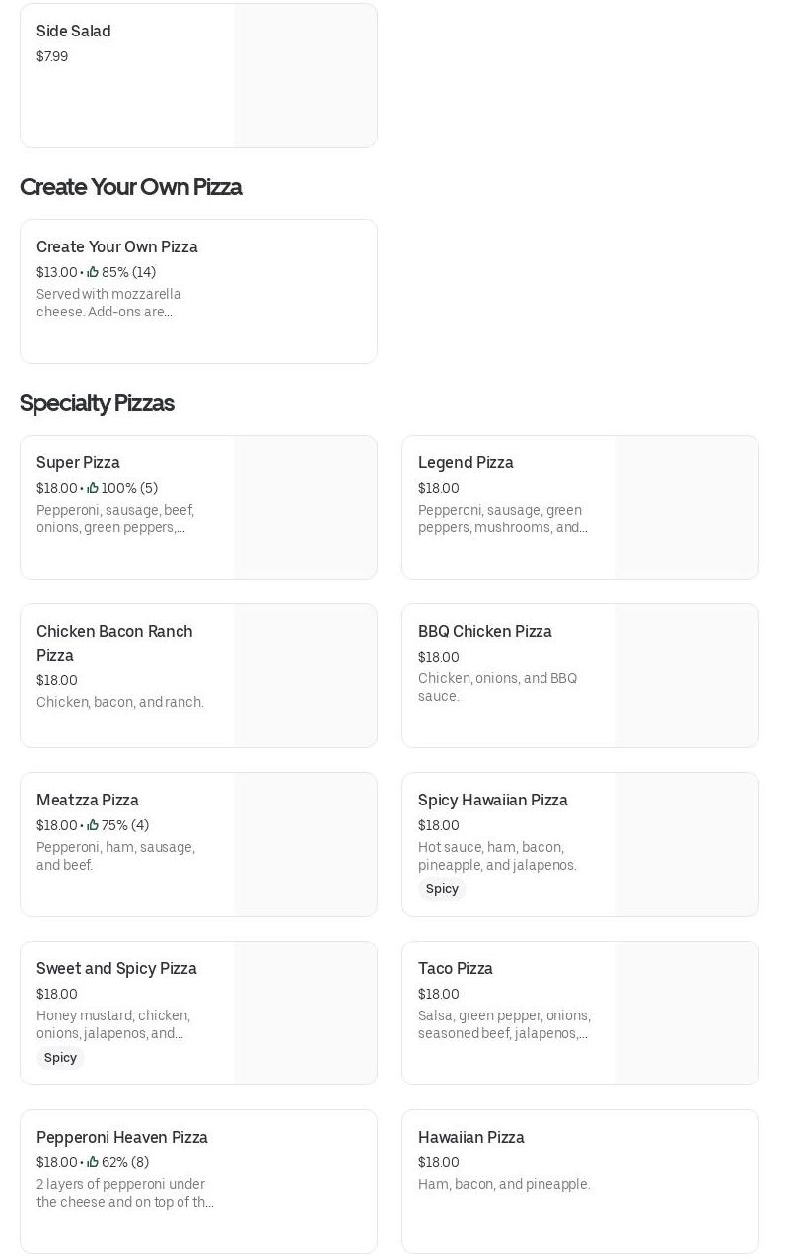
Task: Click Spicy tag on Sweet and Spicy Pizza
Action: pyautogui.click(x=60, y=1058)
